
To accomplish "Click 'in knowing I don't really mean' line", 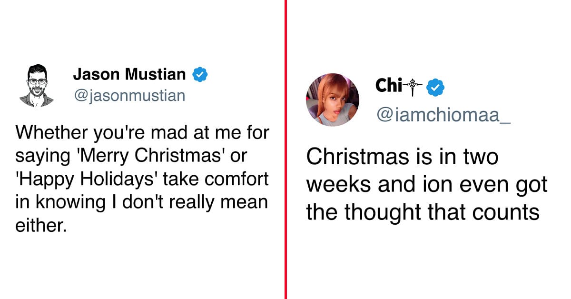I will [141, 203].
